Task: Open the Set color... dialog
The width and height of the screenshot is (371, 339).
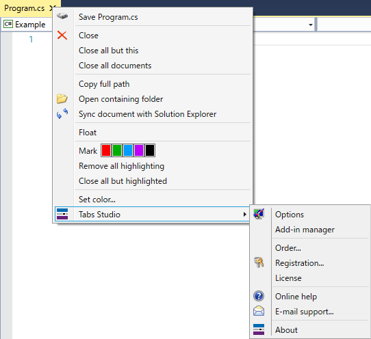Action: 153,200
